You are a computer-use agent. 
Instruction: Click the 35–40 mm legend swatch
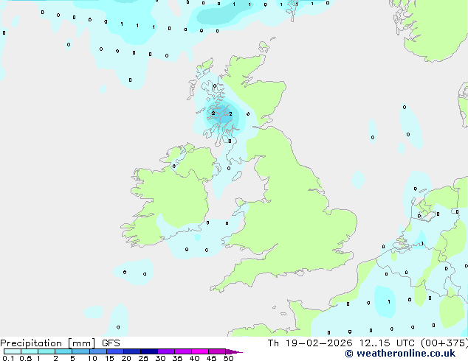(x=182, y=351)
